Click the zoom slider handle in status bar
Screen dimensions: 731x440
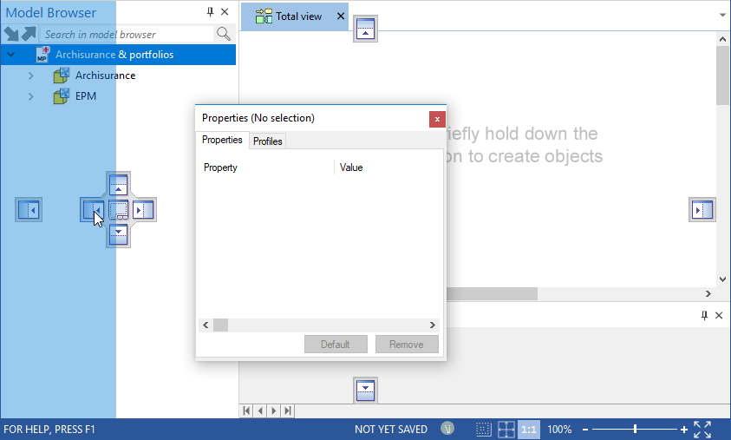[x=636, y=430]
